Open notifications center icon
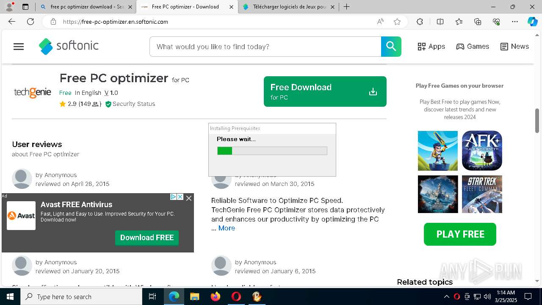Image resolution: width=542 pixels, height=305 pixels. 528,297
